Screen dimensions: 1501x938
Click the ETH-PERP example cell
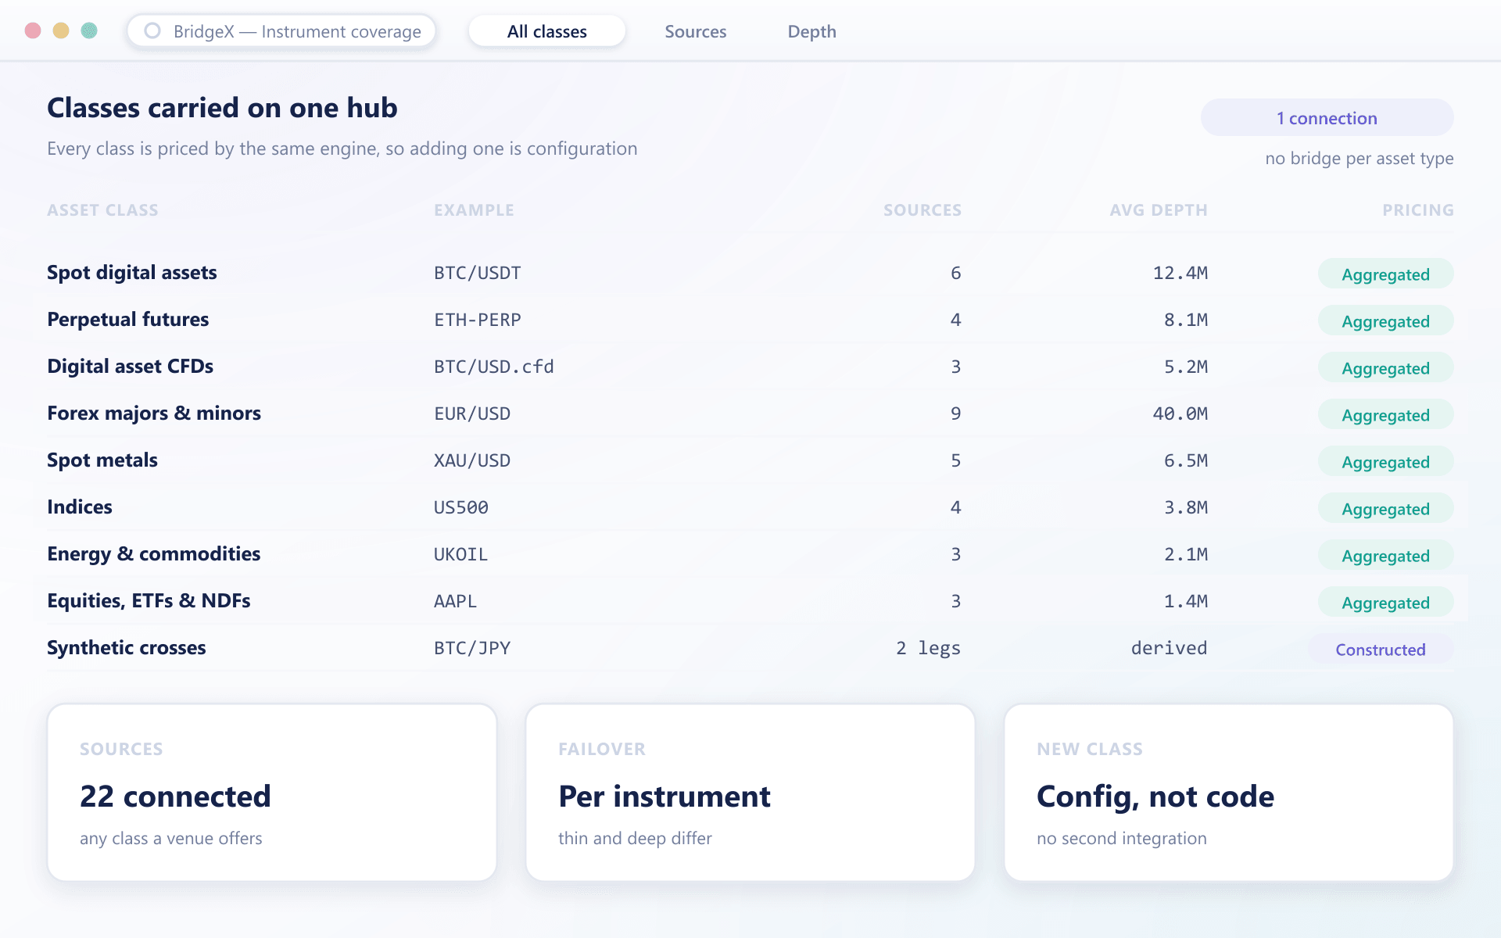[x=478, y=320]
